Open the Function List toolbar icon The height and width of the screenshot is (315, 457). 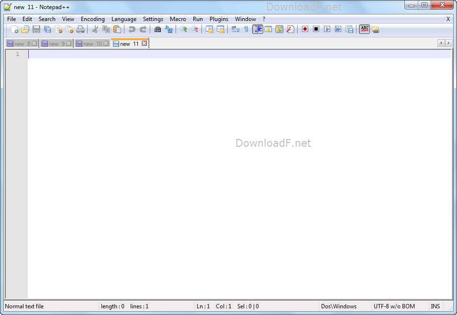click(290, 29)
